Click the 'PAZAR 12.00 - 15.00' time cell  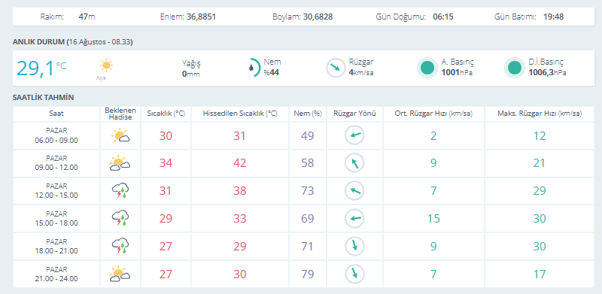pos(56,191)
